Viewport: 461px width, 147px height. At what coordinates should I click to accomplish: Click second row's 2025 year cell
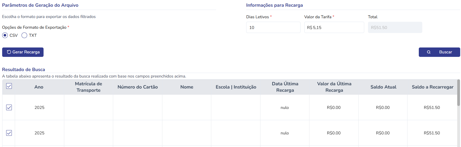[x=40, y=133]
